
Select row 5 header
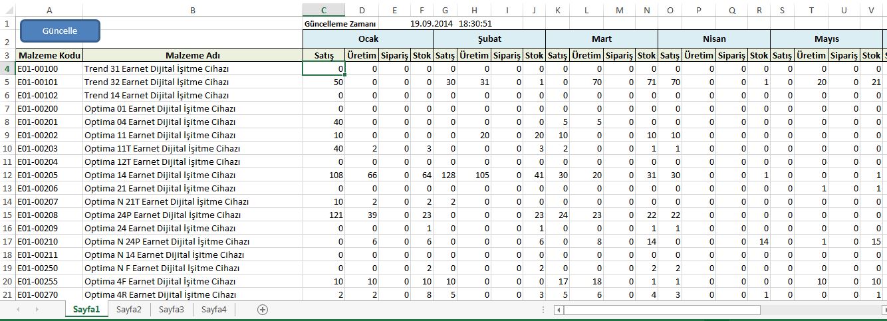[x=7, y=82]
